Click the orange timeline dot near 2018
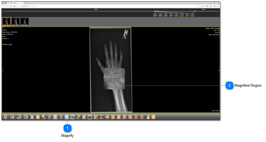 coord(195,11)
